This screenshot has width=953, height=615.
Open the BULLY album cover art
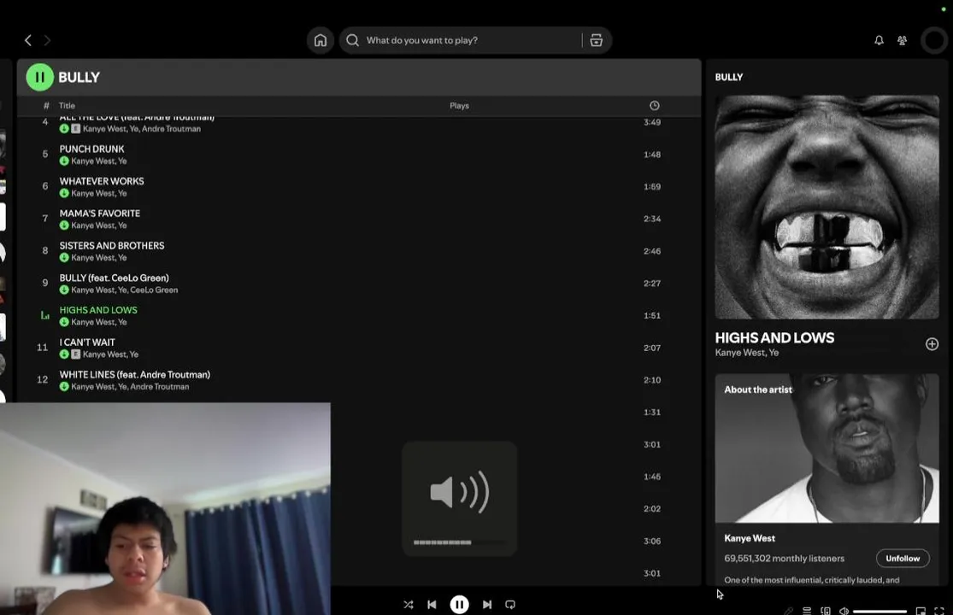pyautogui.click(x=827, y=207)
